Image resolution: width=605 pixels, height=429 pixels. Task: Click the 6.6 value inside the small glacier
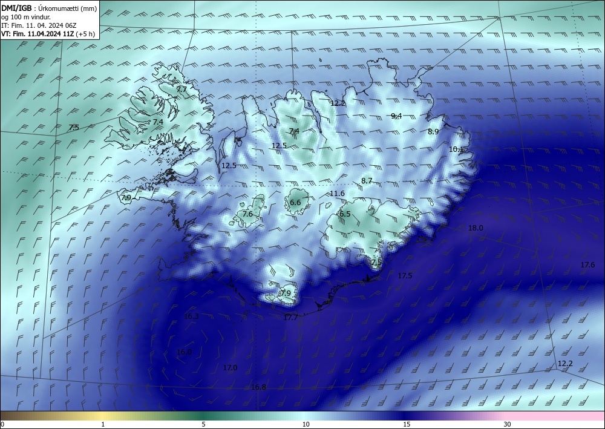coord(295,203)
